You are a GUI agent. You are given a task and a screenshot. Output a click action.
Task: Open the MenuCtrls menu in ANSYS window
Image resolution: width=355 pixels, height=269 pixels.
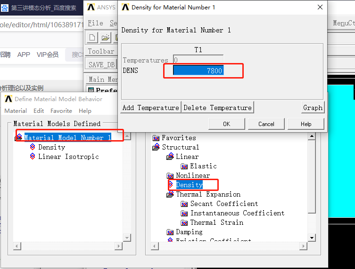coord(344,23)
